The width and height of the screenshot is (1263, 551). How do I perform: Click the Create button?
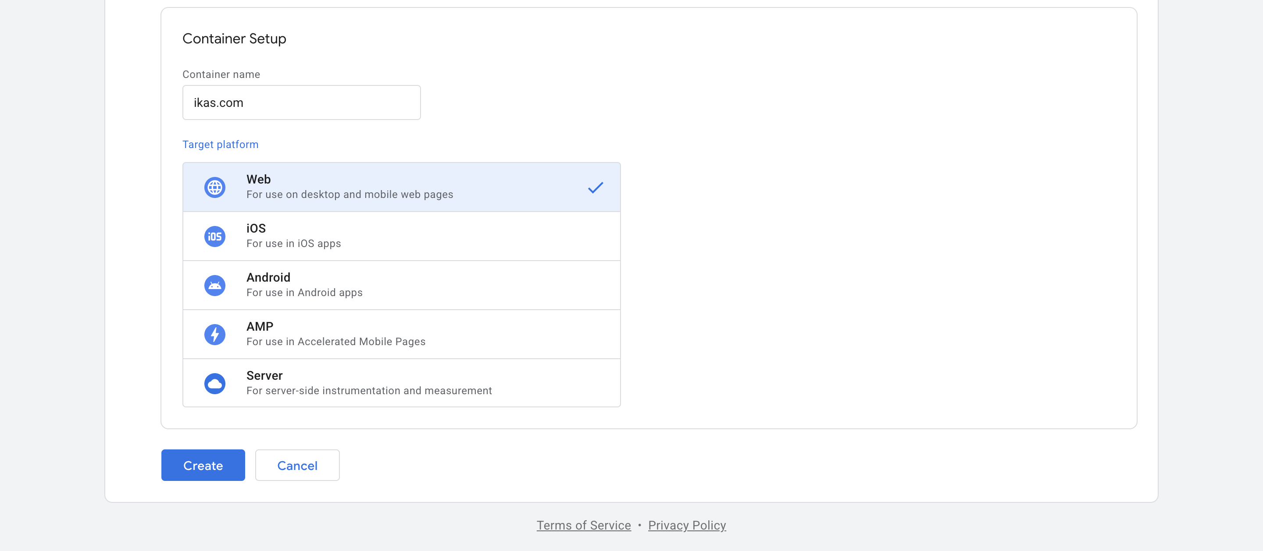point(203,465)
